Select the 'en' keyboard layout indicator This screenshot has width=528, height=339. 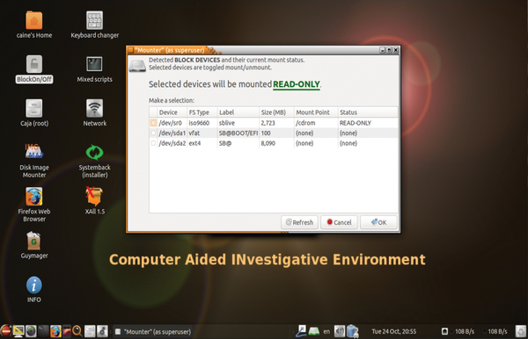(326, 332)
